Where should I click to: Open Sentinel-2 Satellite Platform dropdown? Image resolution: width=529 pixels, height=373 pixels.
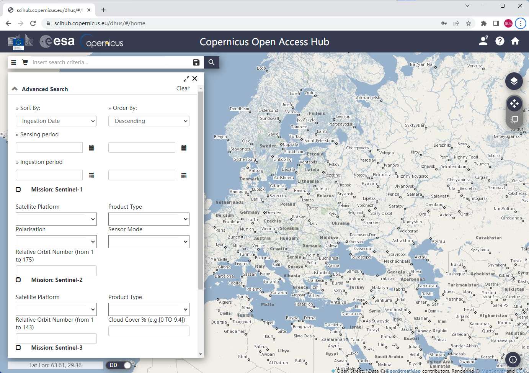[56, 309]
